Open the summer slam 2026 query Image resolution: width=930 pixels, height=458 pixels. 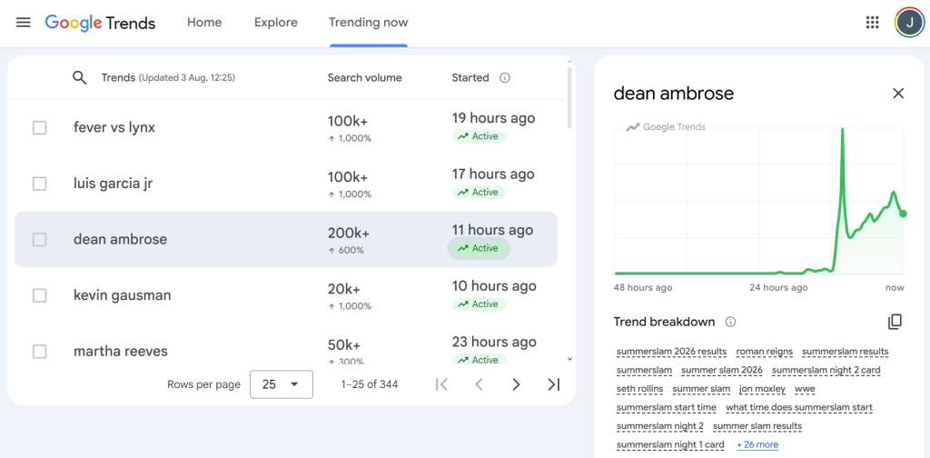pos(722,370)
